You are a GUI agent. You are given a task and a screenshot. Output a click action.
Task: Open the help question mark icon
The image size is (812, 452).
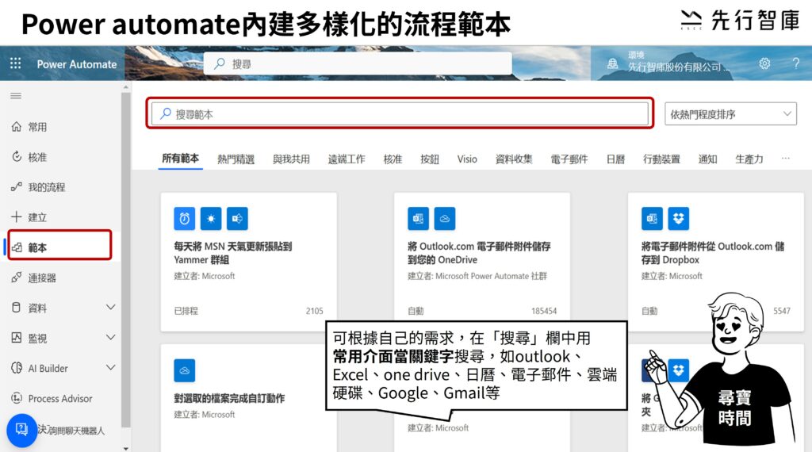click(796, 63)
